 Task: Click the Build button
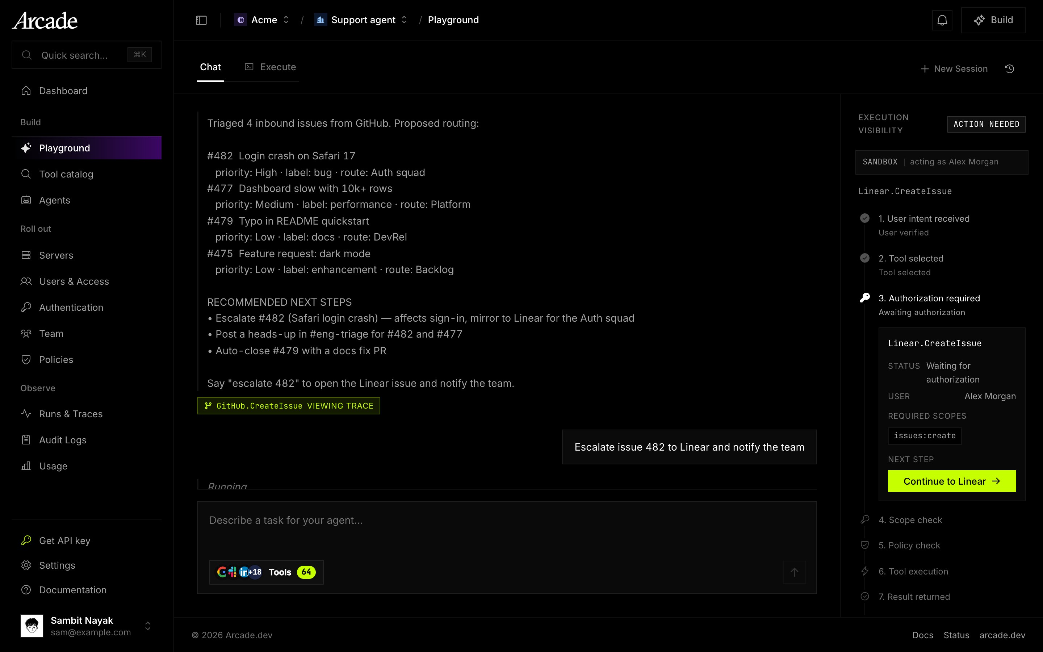tap(993, 20)
